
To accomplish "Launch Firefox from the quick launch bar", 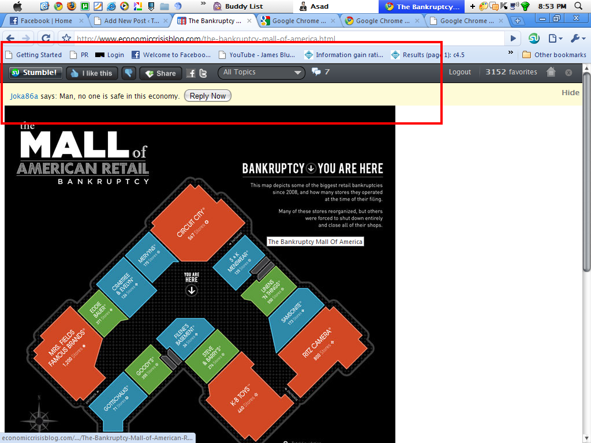I will [x=71, y=6].
